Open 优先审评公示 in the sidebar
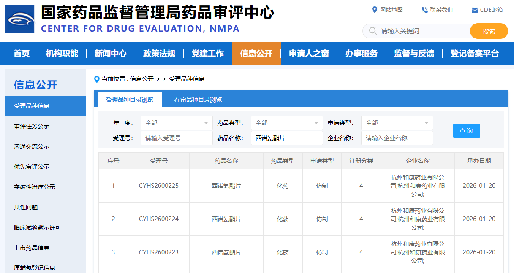 [x=32, y=167]
